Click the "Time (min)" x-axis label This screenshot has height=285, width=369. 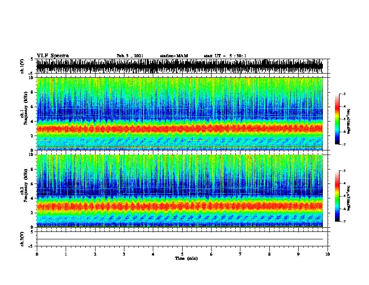[x=186, y=258]
